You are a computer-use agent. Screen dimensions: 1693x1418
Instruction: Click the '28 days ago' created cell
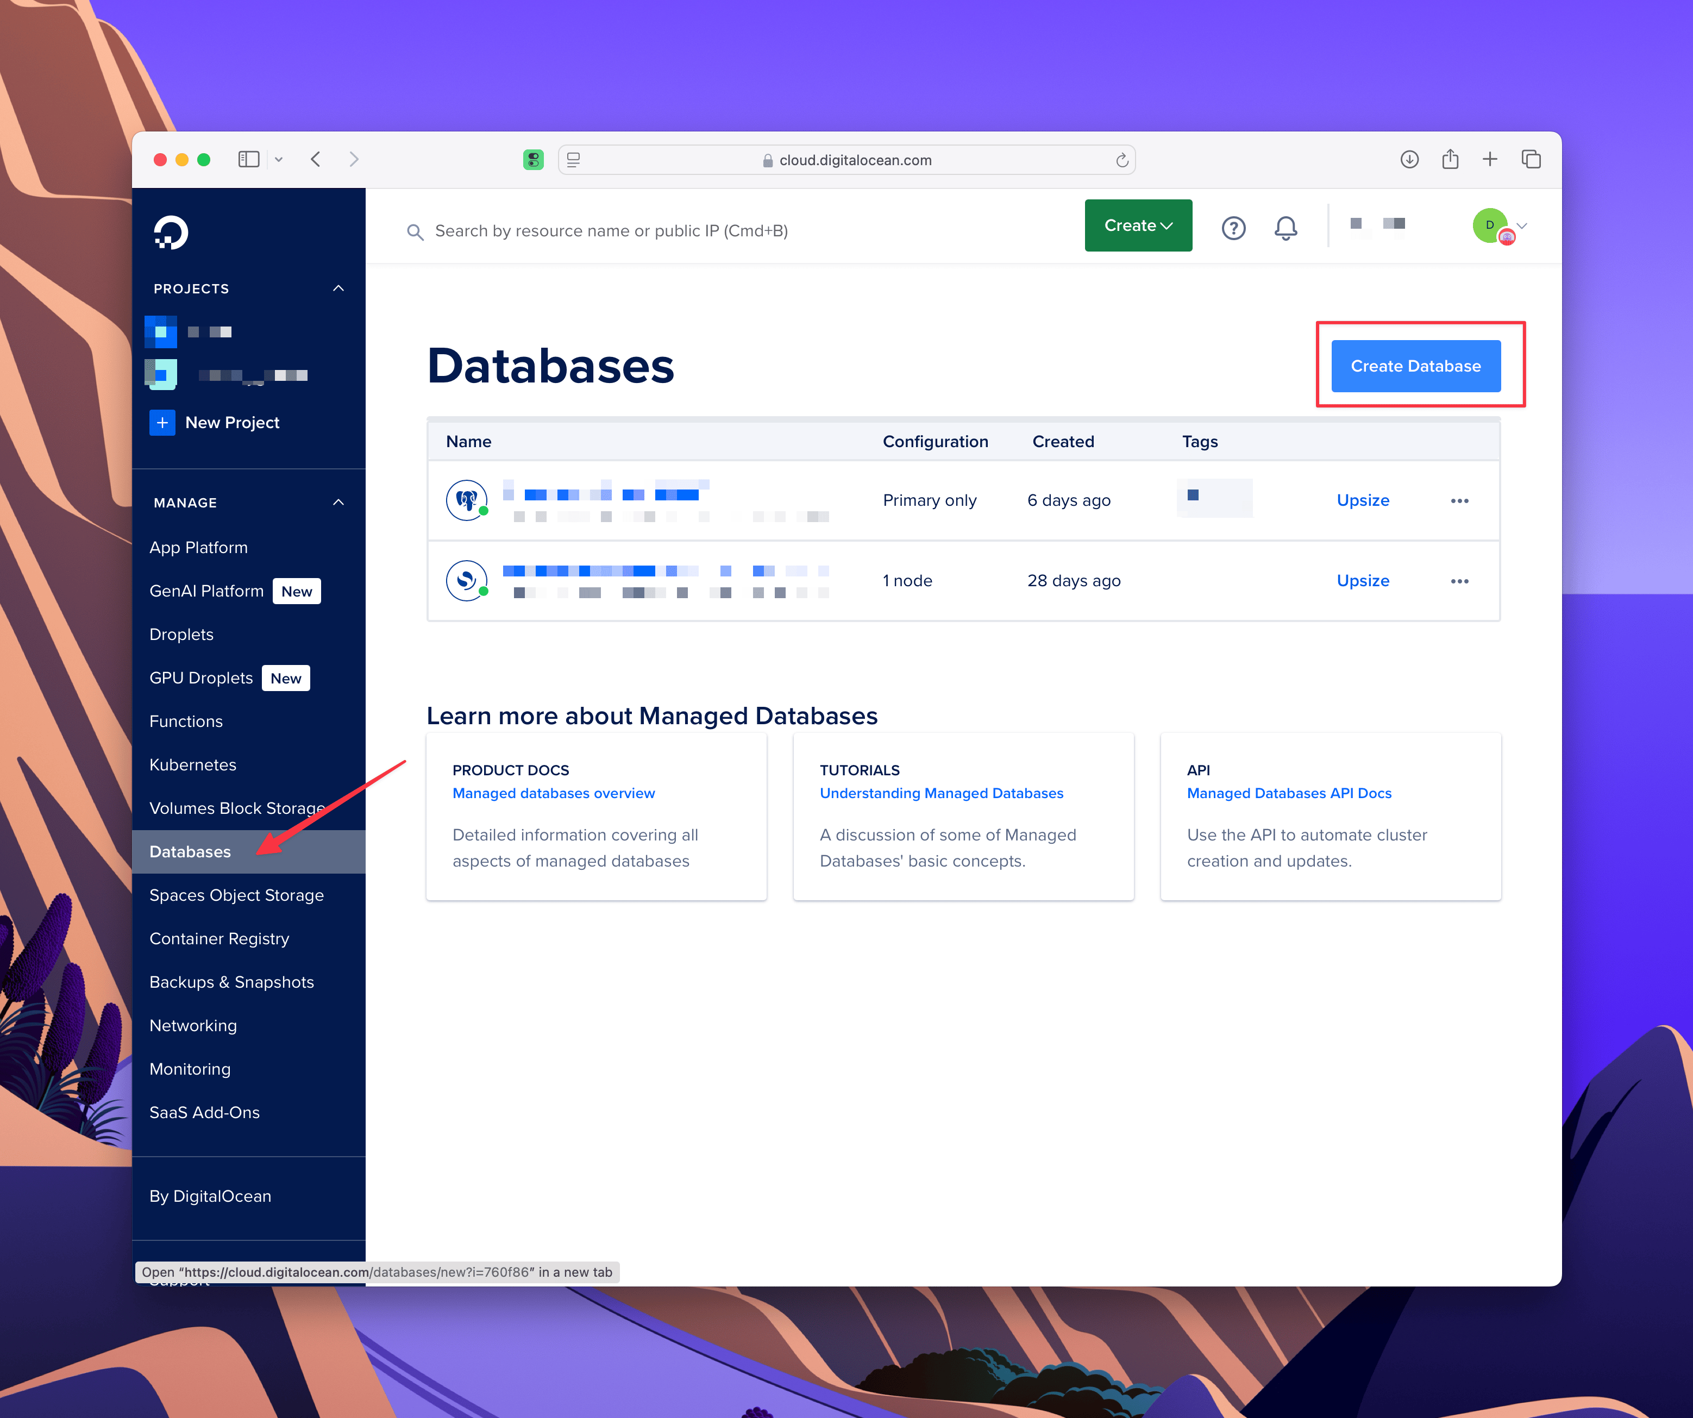click(x=1074, y=581)
